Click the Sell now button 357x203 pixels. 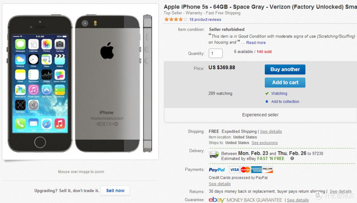[115, 190]
